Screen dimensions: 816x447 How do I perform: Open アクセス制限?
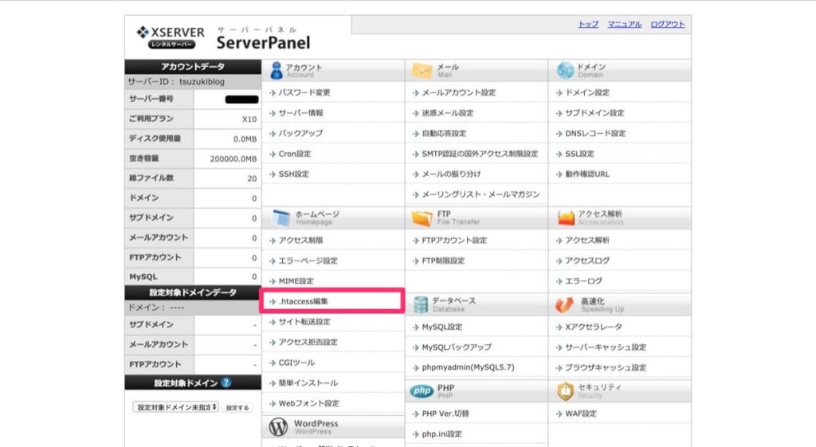pos(300,240)
